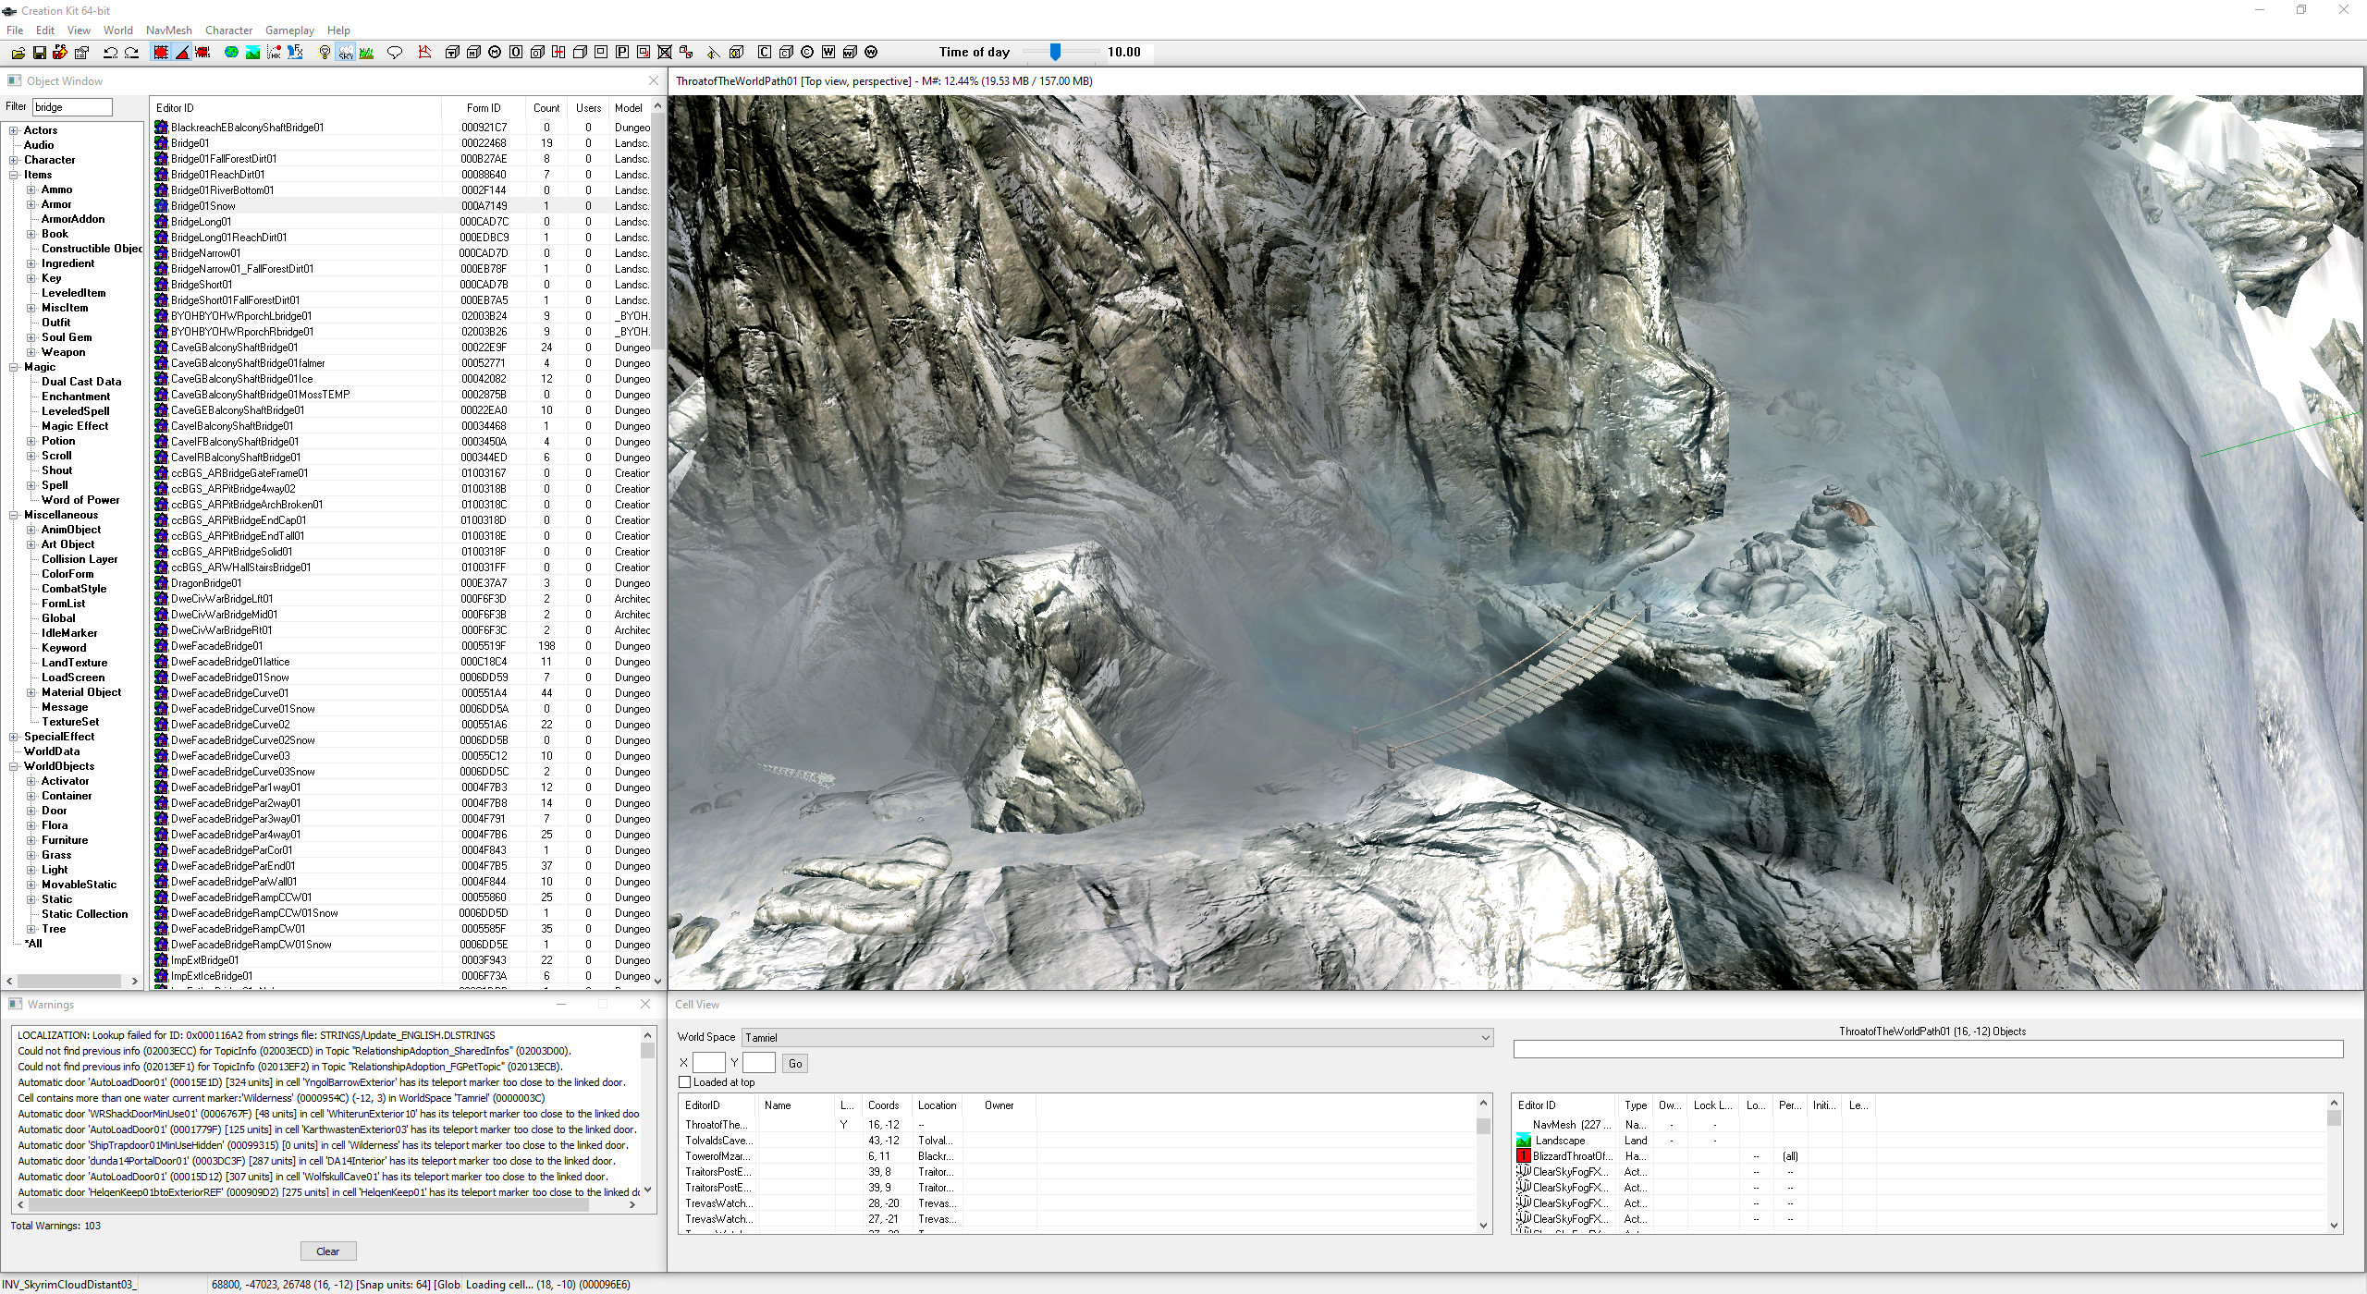Adjust the Time of day slider

(x=1057, y=53)
